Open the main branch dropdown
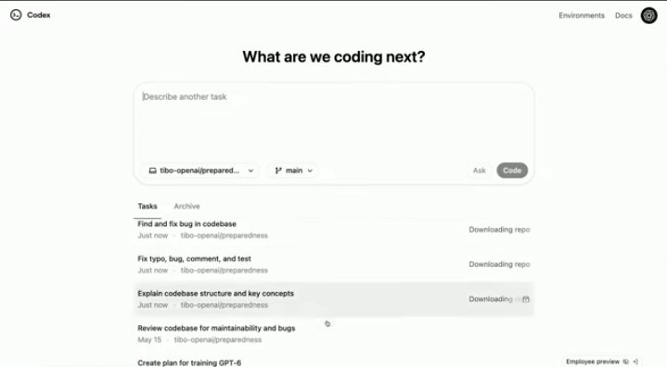The width and height of the screenshot is (667, 367). click(292, 171)
